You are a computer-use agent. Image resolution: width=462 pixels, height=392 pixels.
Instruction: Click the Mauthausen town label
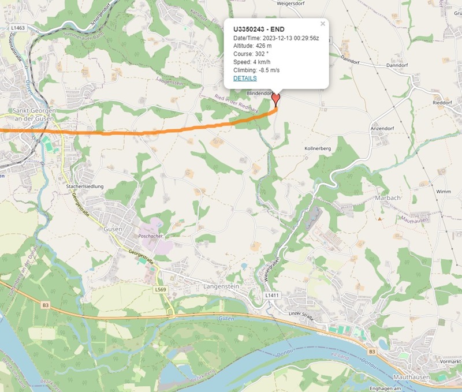411,377
